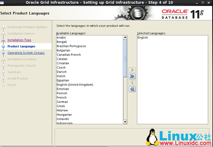Select Egyptian language entry
The height and width of the screenshot is (147, 213).
(90, 80)
